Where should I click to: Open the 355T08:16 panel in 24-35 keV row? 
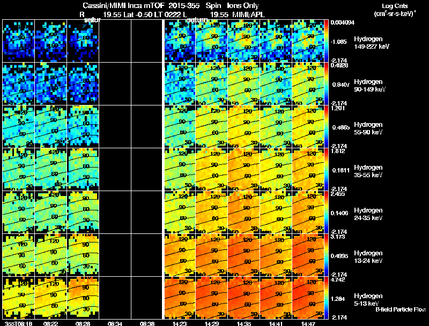(x=19, y=213)
